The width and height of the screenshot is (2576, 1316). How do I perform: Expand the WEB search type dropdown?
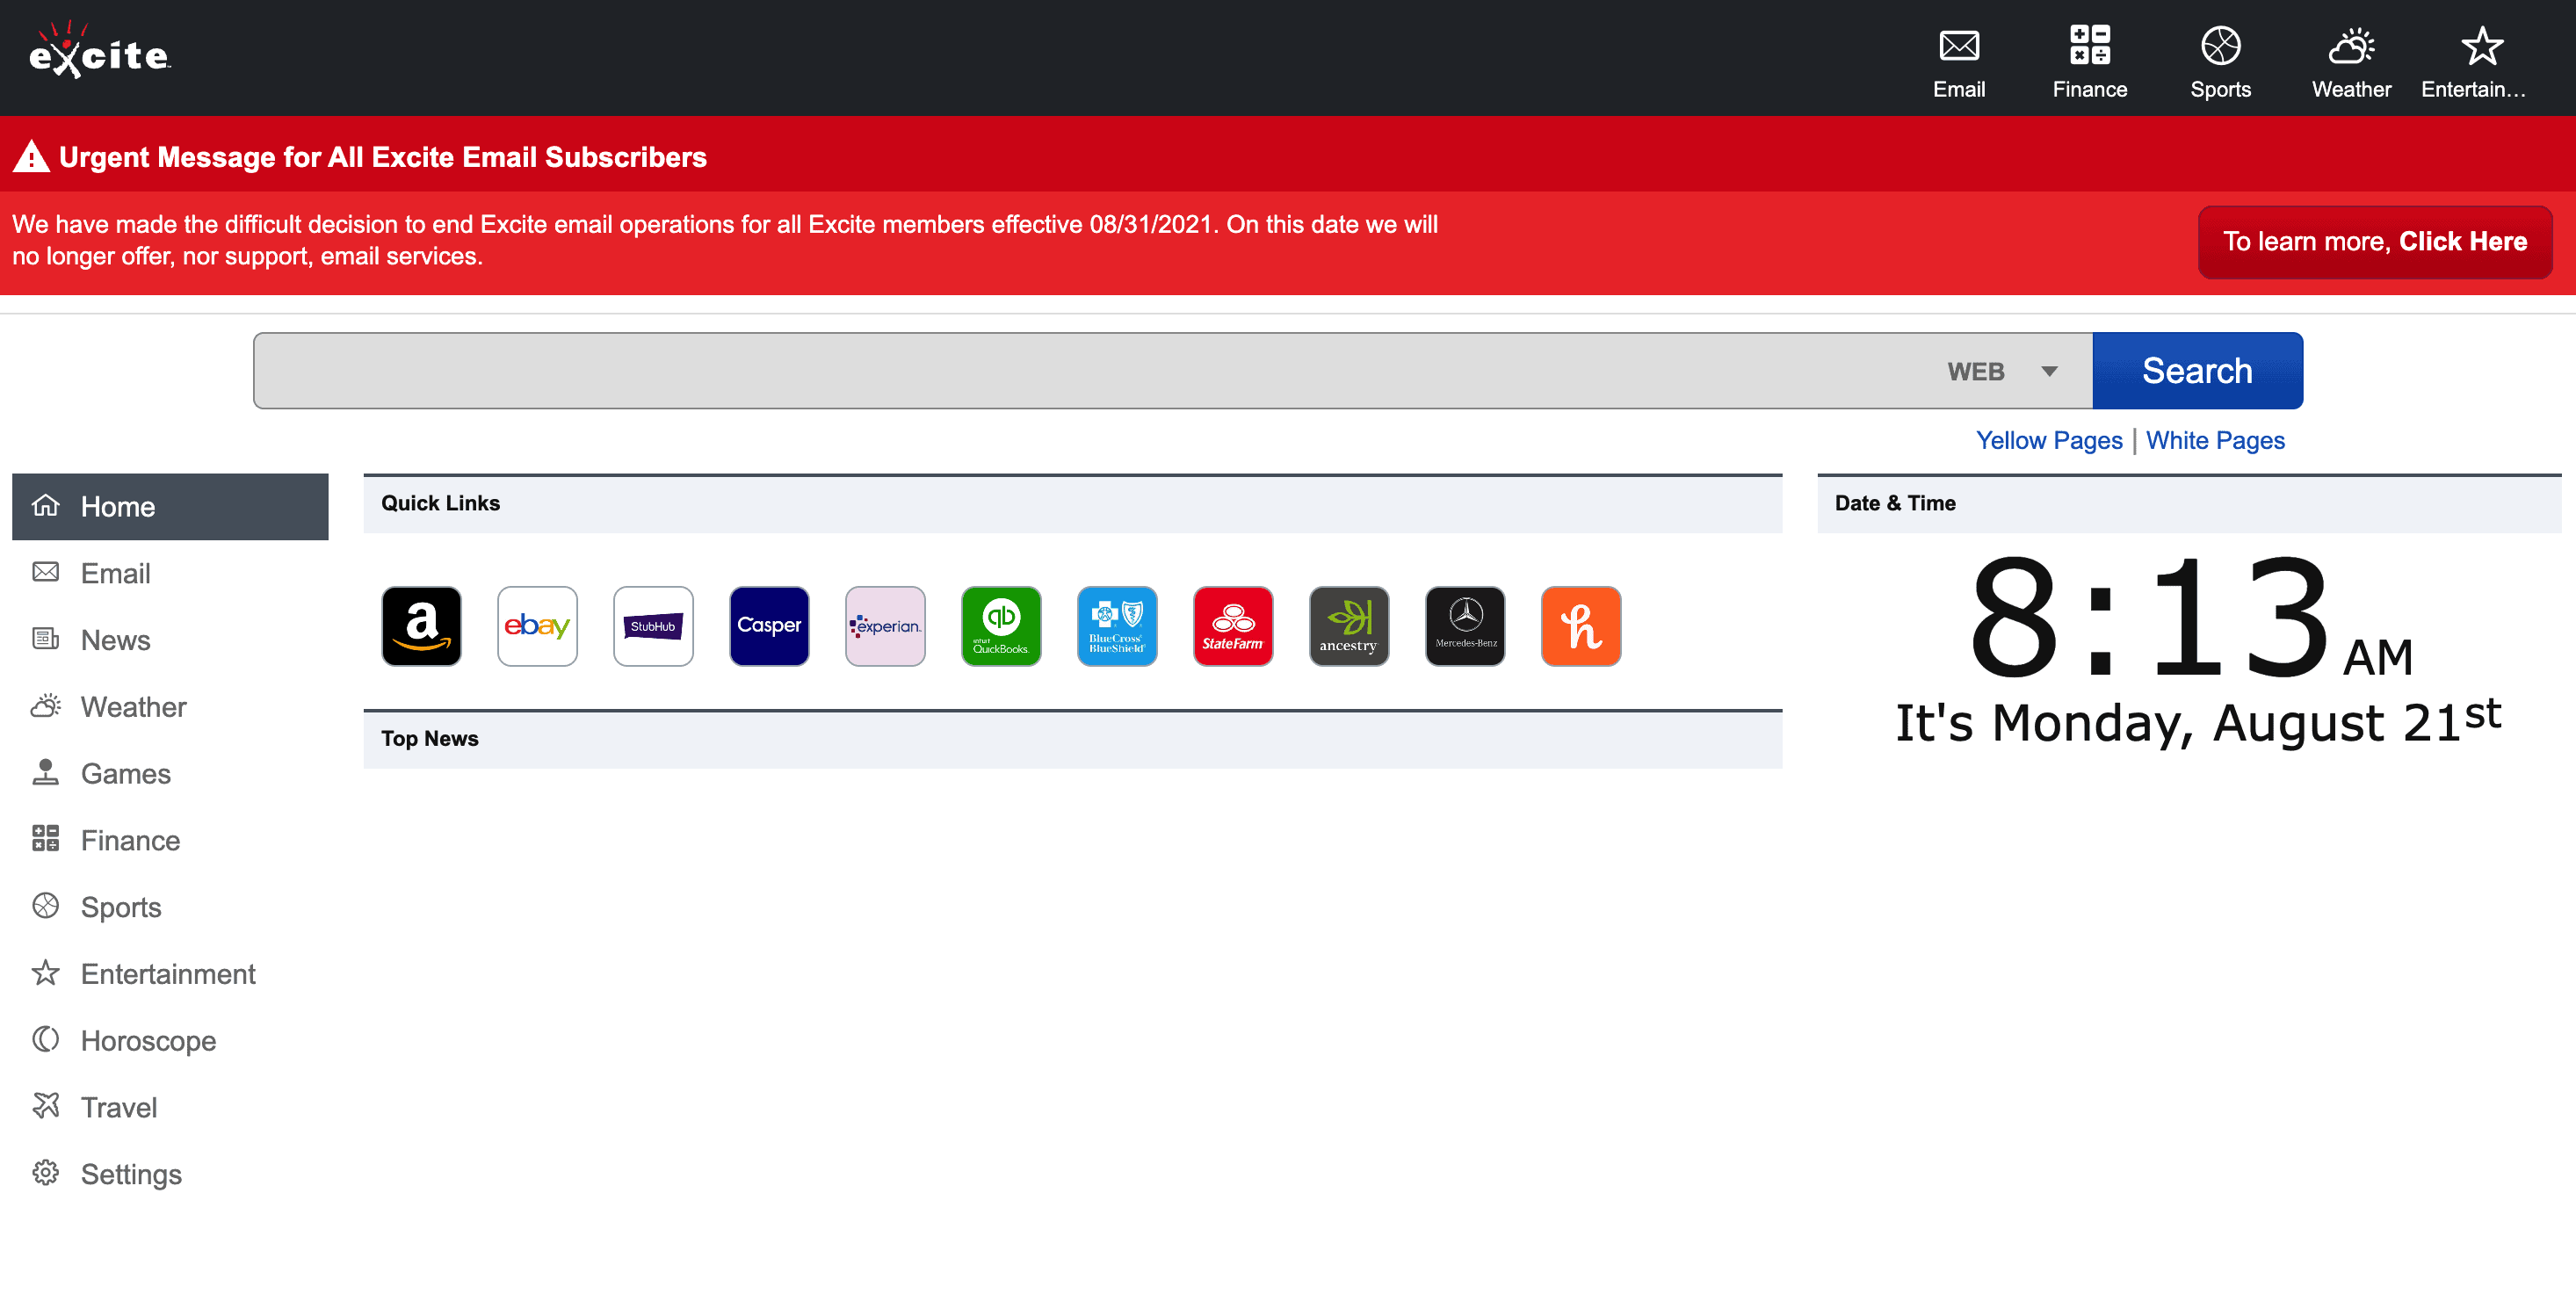[2003, 371]
